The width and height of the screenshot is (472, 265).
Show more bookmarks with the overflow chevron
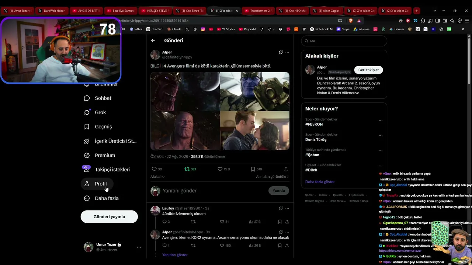click(463, 29)
